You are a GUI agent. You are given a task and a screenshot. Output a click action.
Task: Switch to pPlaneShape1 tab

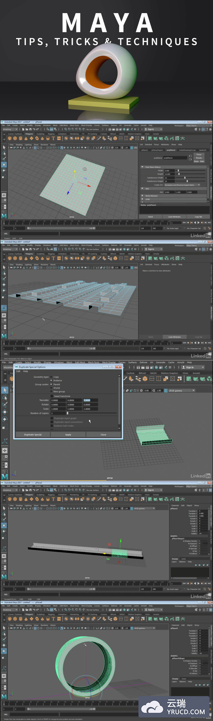coord(158,150)
